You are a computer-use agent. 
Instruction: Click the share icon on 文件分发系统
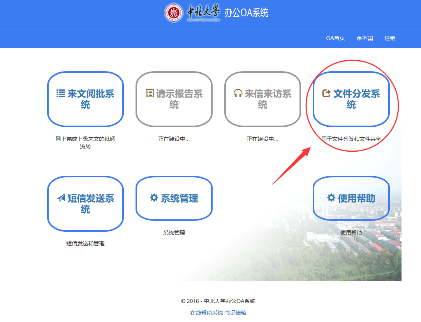click(x=326, y=94)
